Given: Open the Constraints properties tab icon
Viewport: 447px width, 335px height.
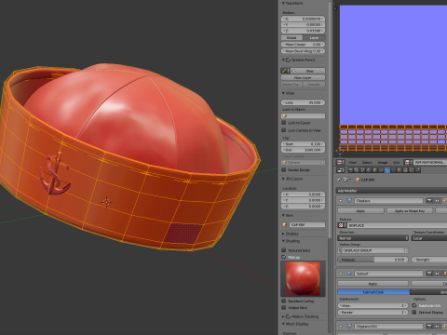Looking at the screenshot, I should click(x=381, y=170).
